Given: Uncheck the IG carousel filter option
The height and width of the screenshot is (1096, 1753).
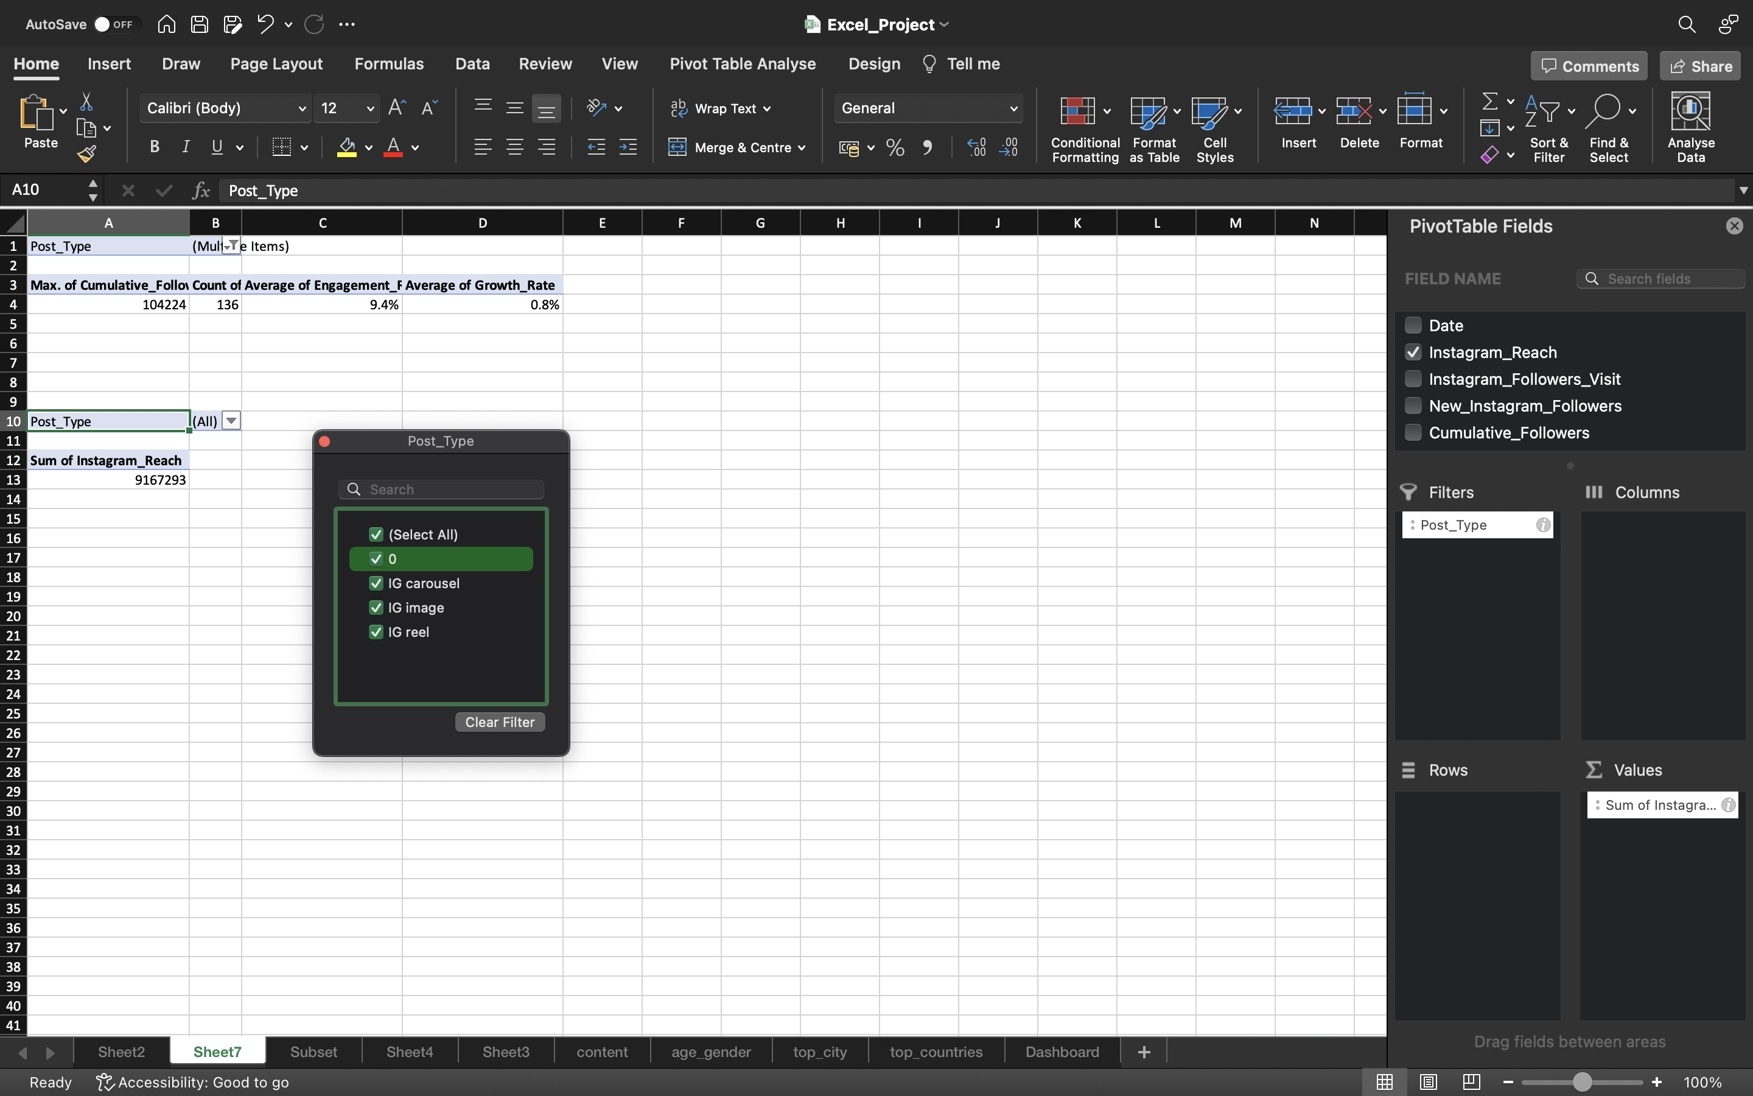Looking at the screenshot, I should pyautogui.click(x=375, y=583).
